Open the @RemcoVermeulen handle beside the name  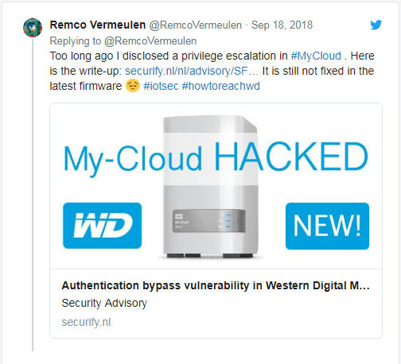click(196, 25)
